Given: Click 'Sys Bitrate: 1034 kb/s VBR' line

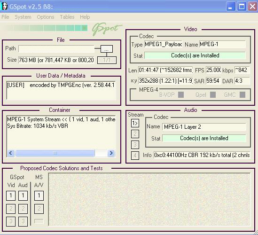Looking at the screenshot, I should pyautogui.click(x=38, y=126).
